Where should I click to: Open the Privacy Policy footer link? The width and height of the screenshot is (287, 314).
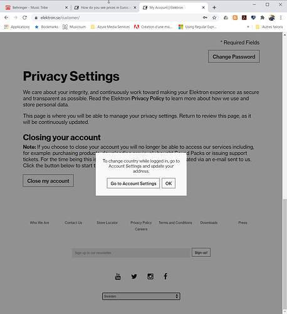click(141, 222)
